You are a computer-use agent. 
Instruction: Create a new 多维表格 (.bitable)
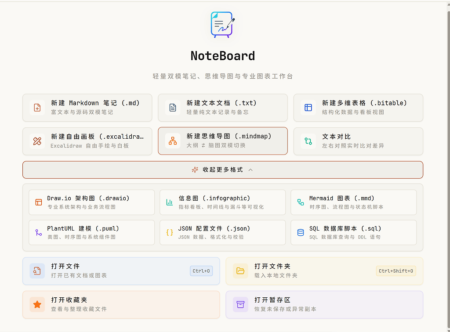tap(358, 108)
